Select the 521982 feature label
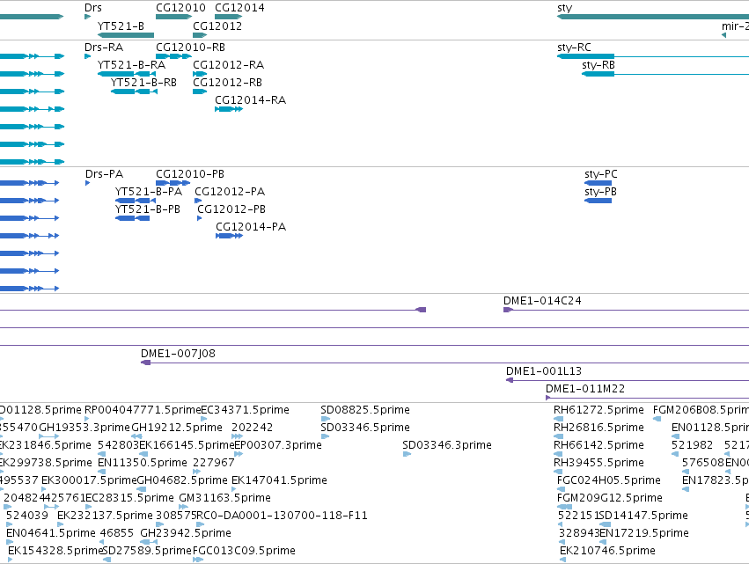This screenshot has width=749, height=564. coord(692,445)
